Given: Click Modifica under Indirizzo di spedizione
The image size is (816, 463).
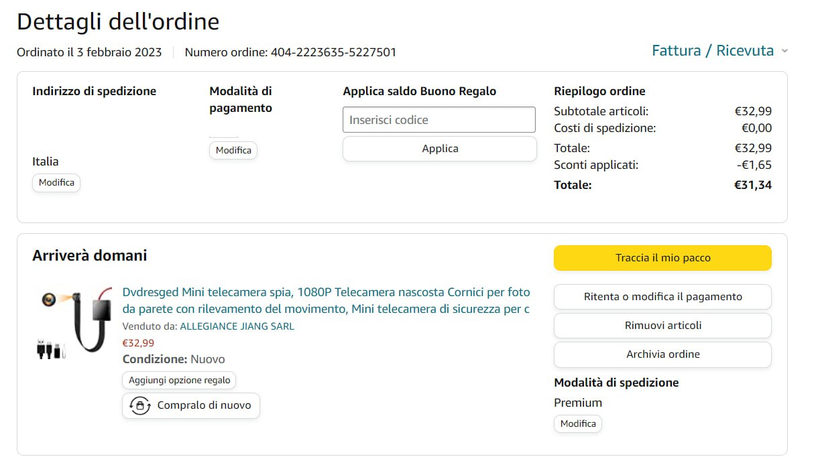Looking at the screenshot, I should tap(56, 182).
